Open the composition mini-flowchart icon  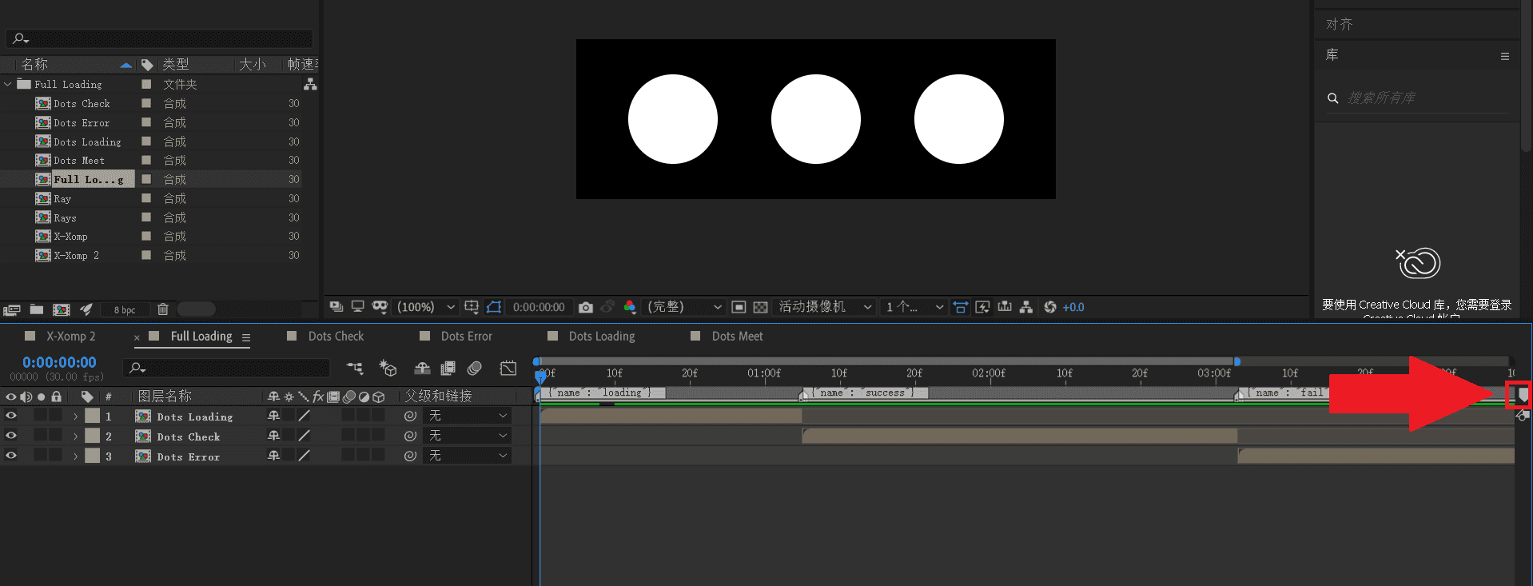355,368
